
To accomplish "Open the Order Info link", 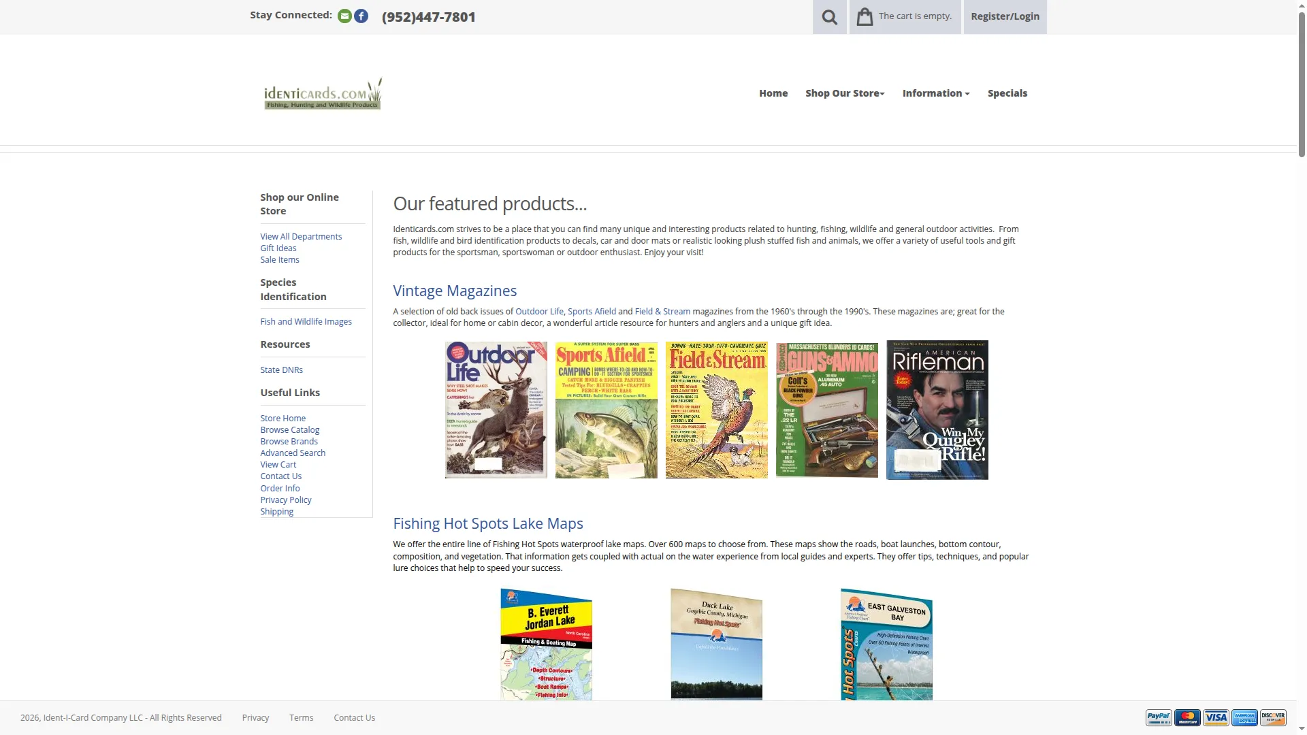I will 280,488.
